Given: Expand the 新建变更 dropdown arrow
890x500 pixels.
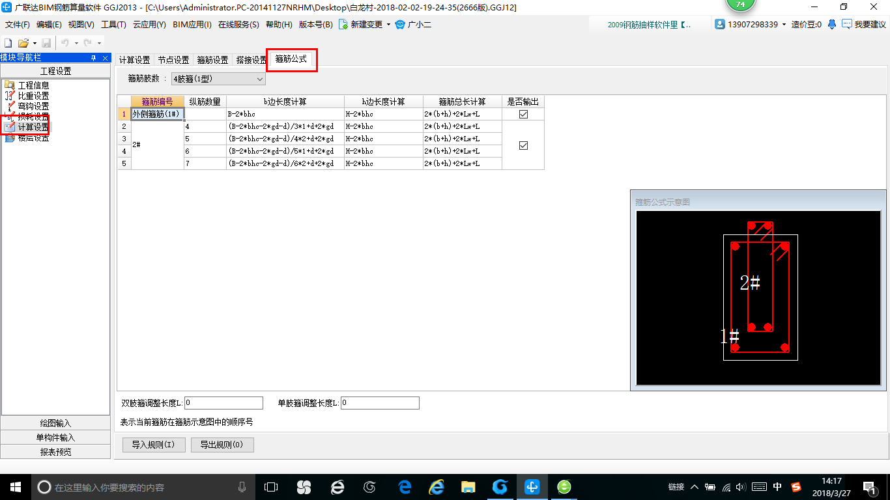Looking at the screenshot, I should [388, 24].
